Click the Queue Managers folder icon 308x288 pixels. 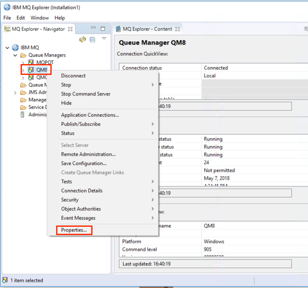tap(23, 55)
